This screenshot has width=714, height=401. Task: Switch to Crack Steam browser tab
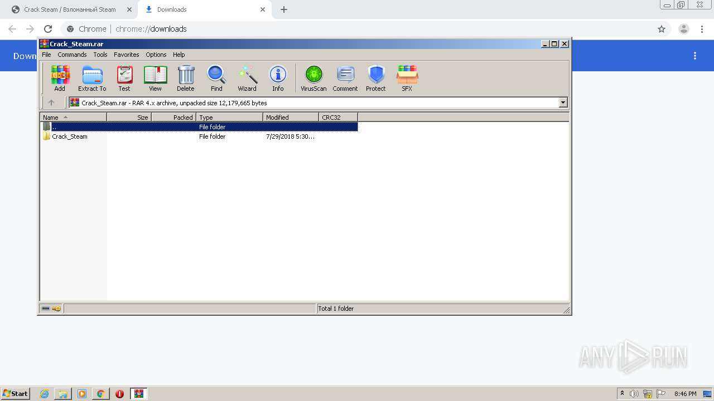(x=70, y=9)
